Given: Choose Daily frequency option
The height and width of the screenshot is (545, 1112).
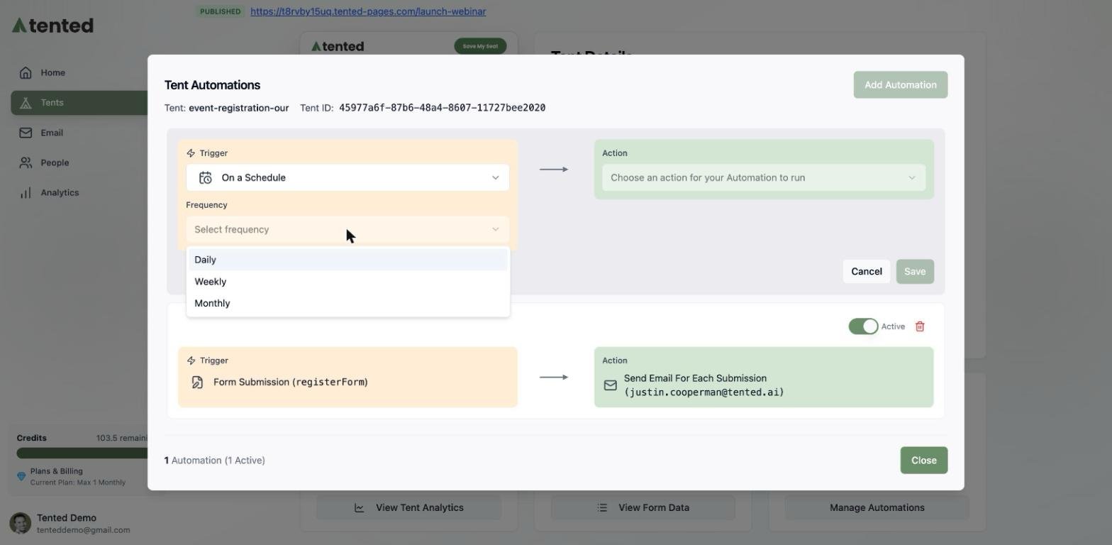Looking at the screenshot, I should (347, 260).
